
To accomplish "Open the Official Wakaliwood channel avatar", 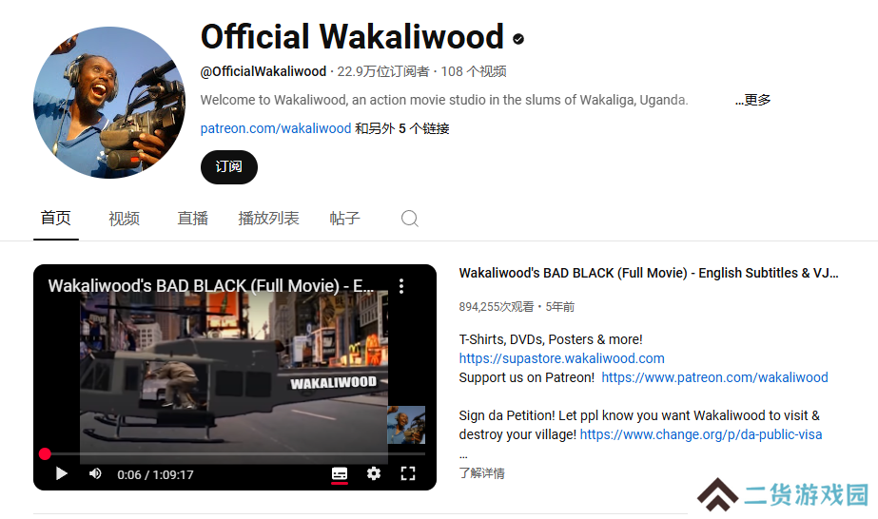I will click(109, 103).
